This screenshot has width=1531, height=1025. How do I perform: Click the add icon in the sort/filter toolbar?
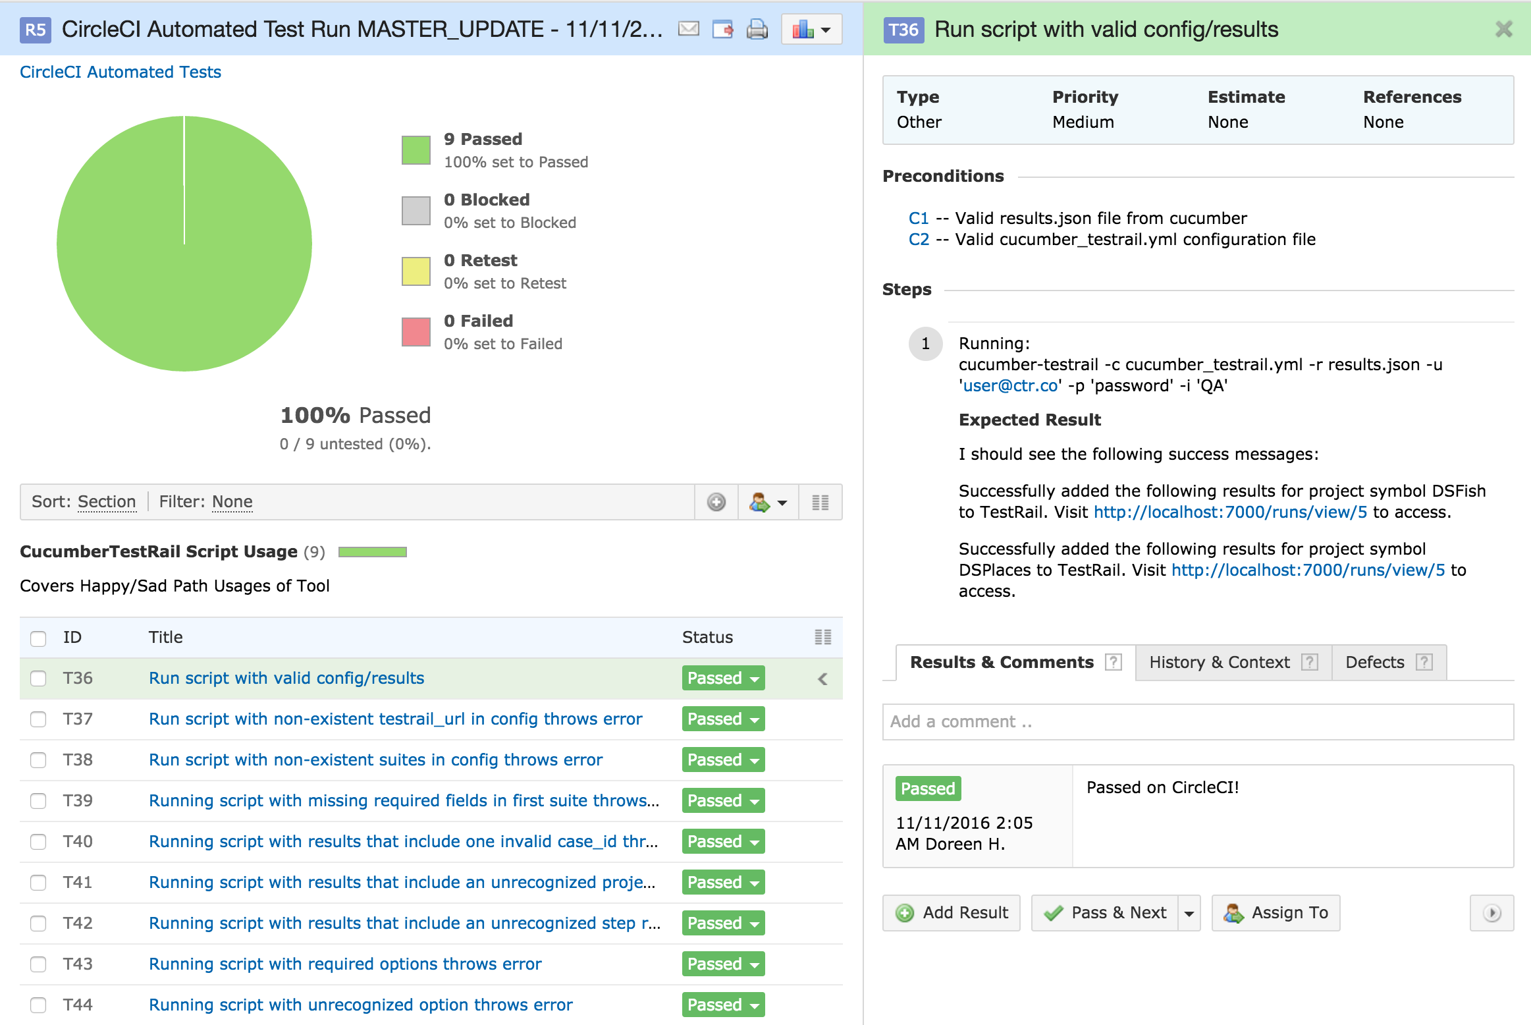(716, 503)
